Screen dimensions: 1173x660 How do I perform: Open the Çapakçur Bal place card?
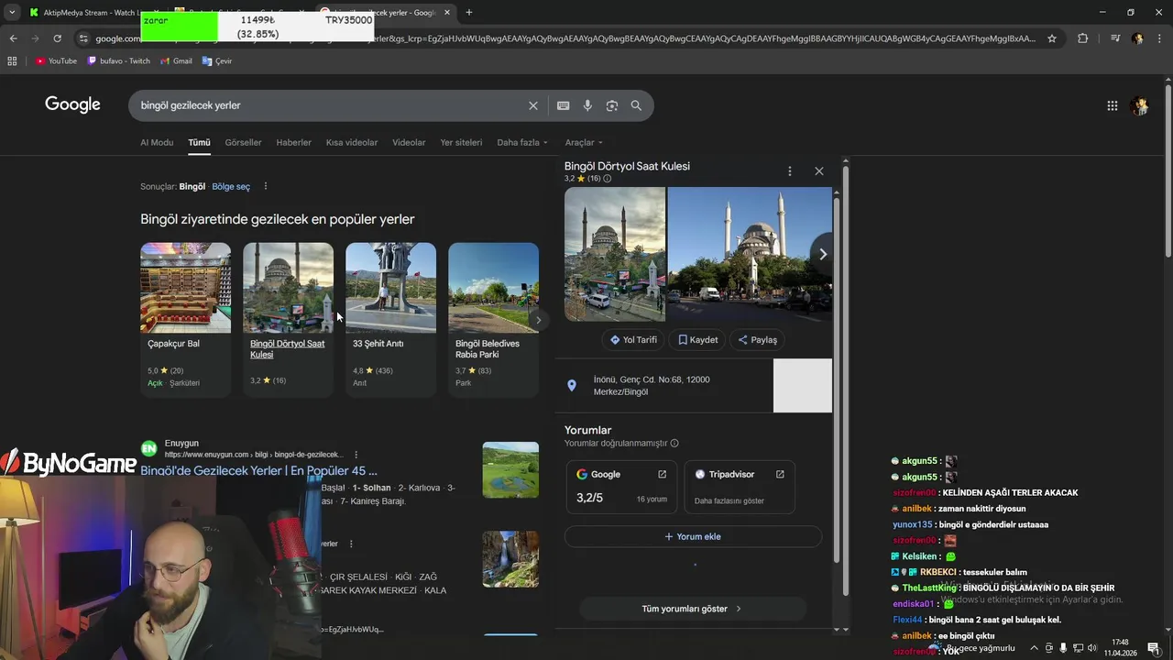[185, 318]
